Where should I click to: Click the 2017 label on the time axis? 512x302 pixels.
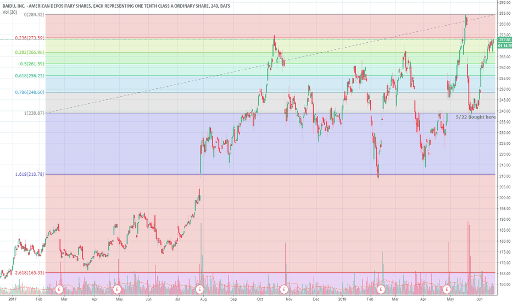click(x=13, y=299)
